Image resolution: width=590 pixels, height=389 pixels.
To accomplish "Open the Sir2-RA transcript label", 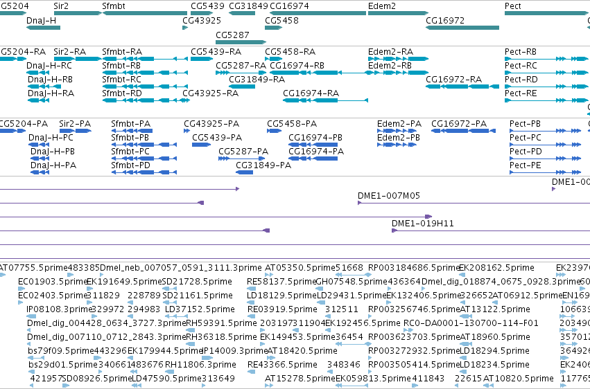I will [69, 51].
